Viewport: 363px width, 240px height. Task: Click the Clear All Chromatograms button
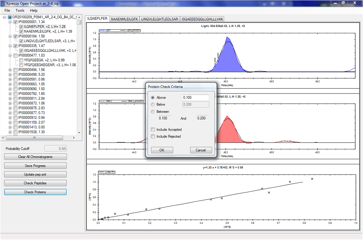35,157
